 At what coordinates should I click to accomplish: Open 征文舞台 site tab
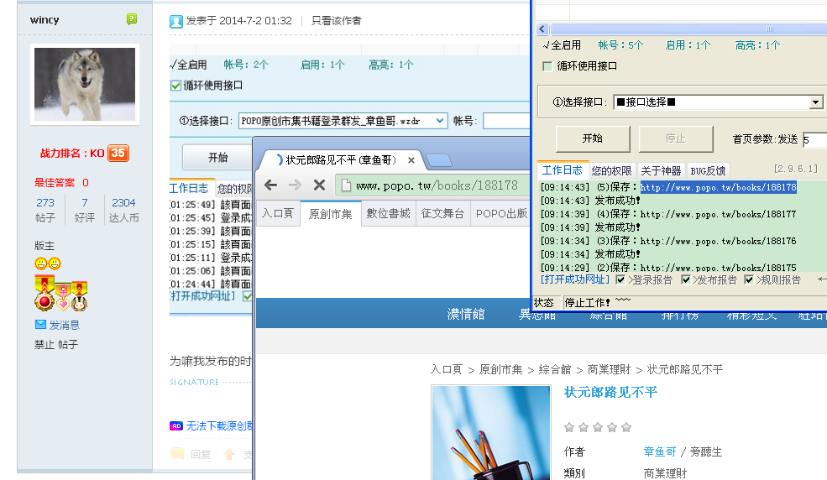click(442, 213)
